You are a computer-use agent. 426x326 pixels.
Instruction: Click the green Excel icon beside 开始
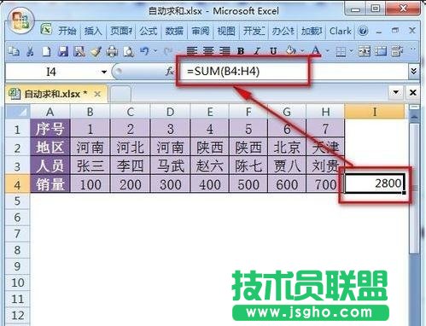[x=46, y=29]
